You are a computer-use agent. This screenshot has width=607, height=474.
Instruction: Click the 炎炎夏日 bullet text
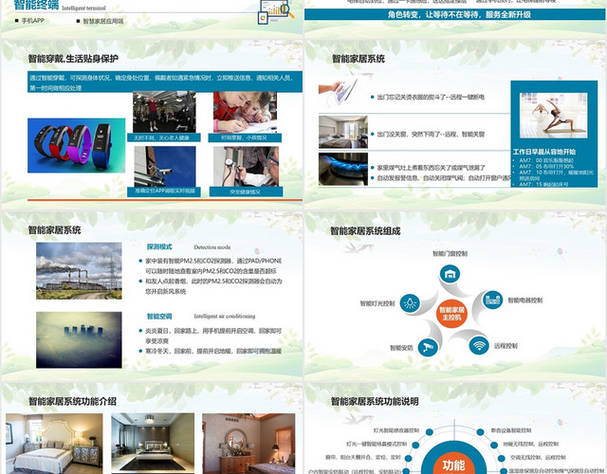click(213, 336)
